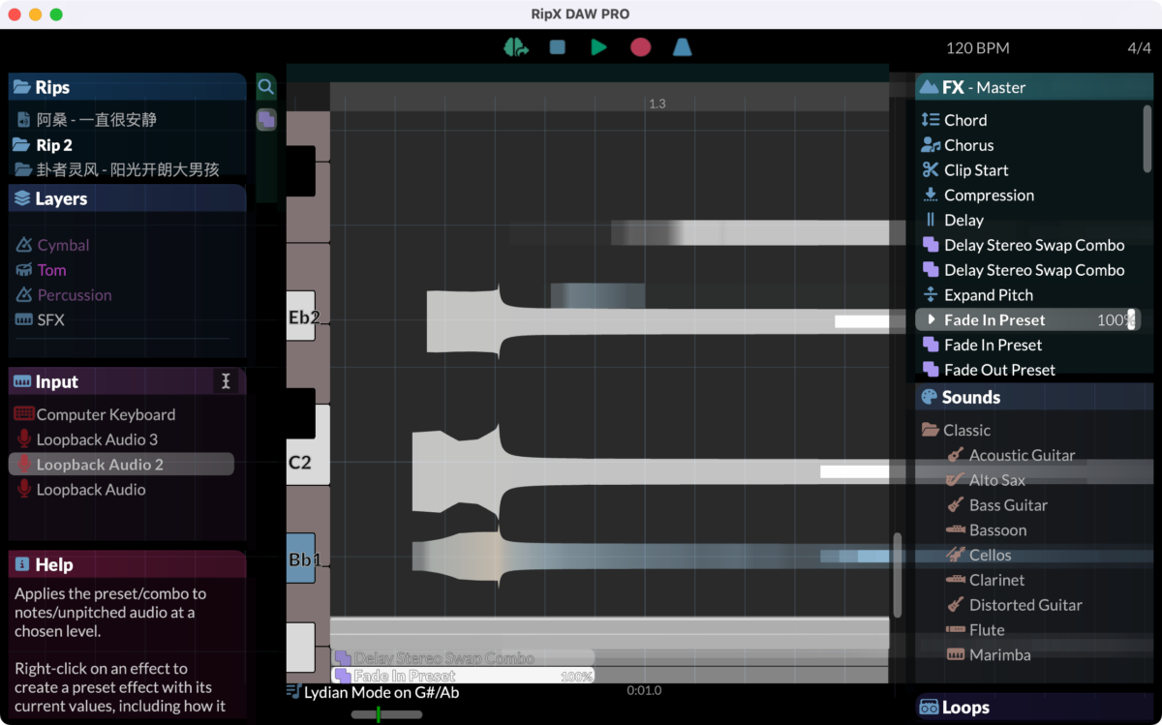Select Delay Stereo Swap Combo lane under the notes

click(463, 658)
